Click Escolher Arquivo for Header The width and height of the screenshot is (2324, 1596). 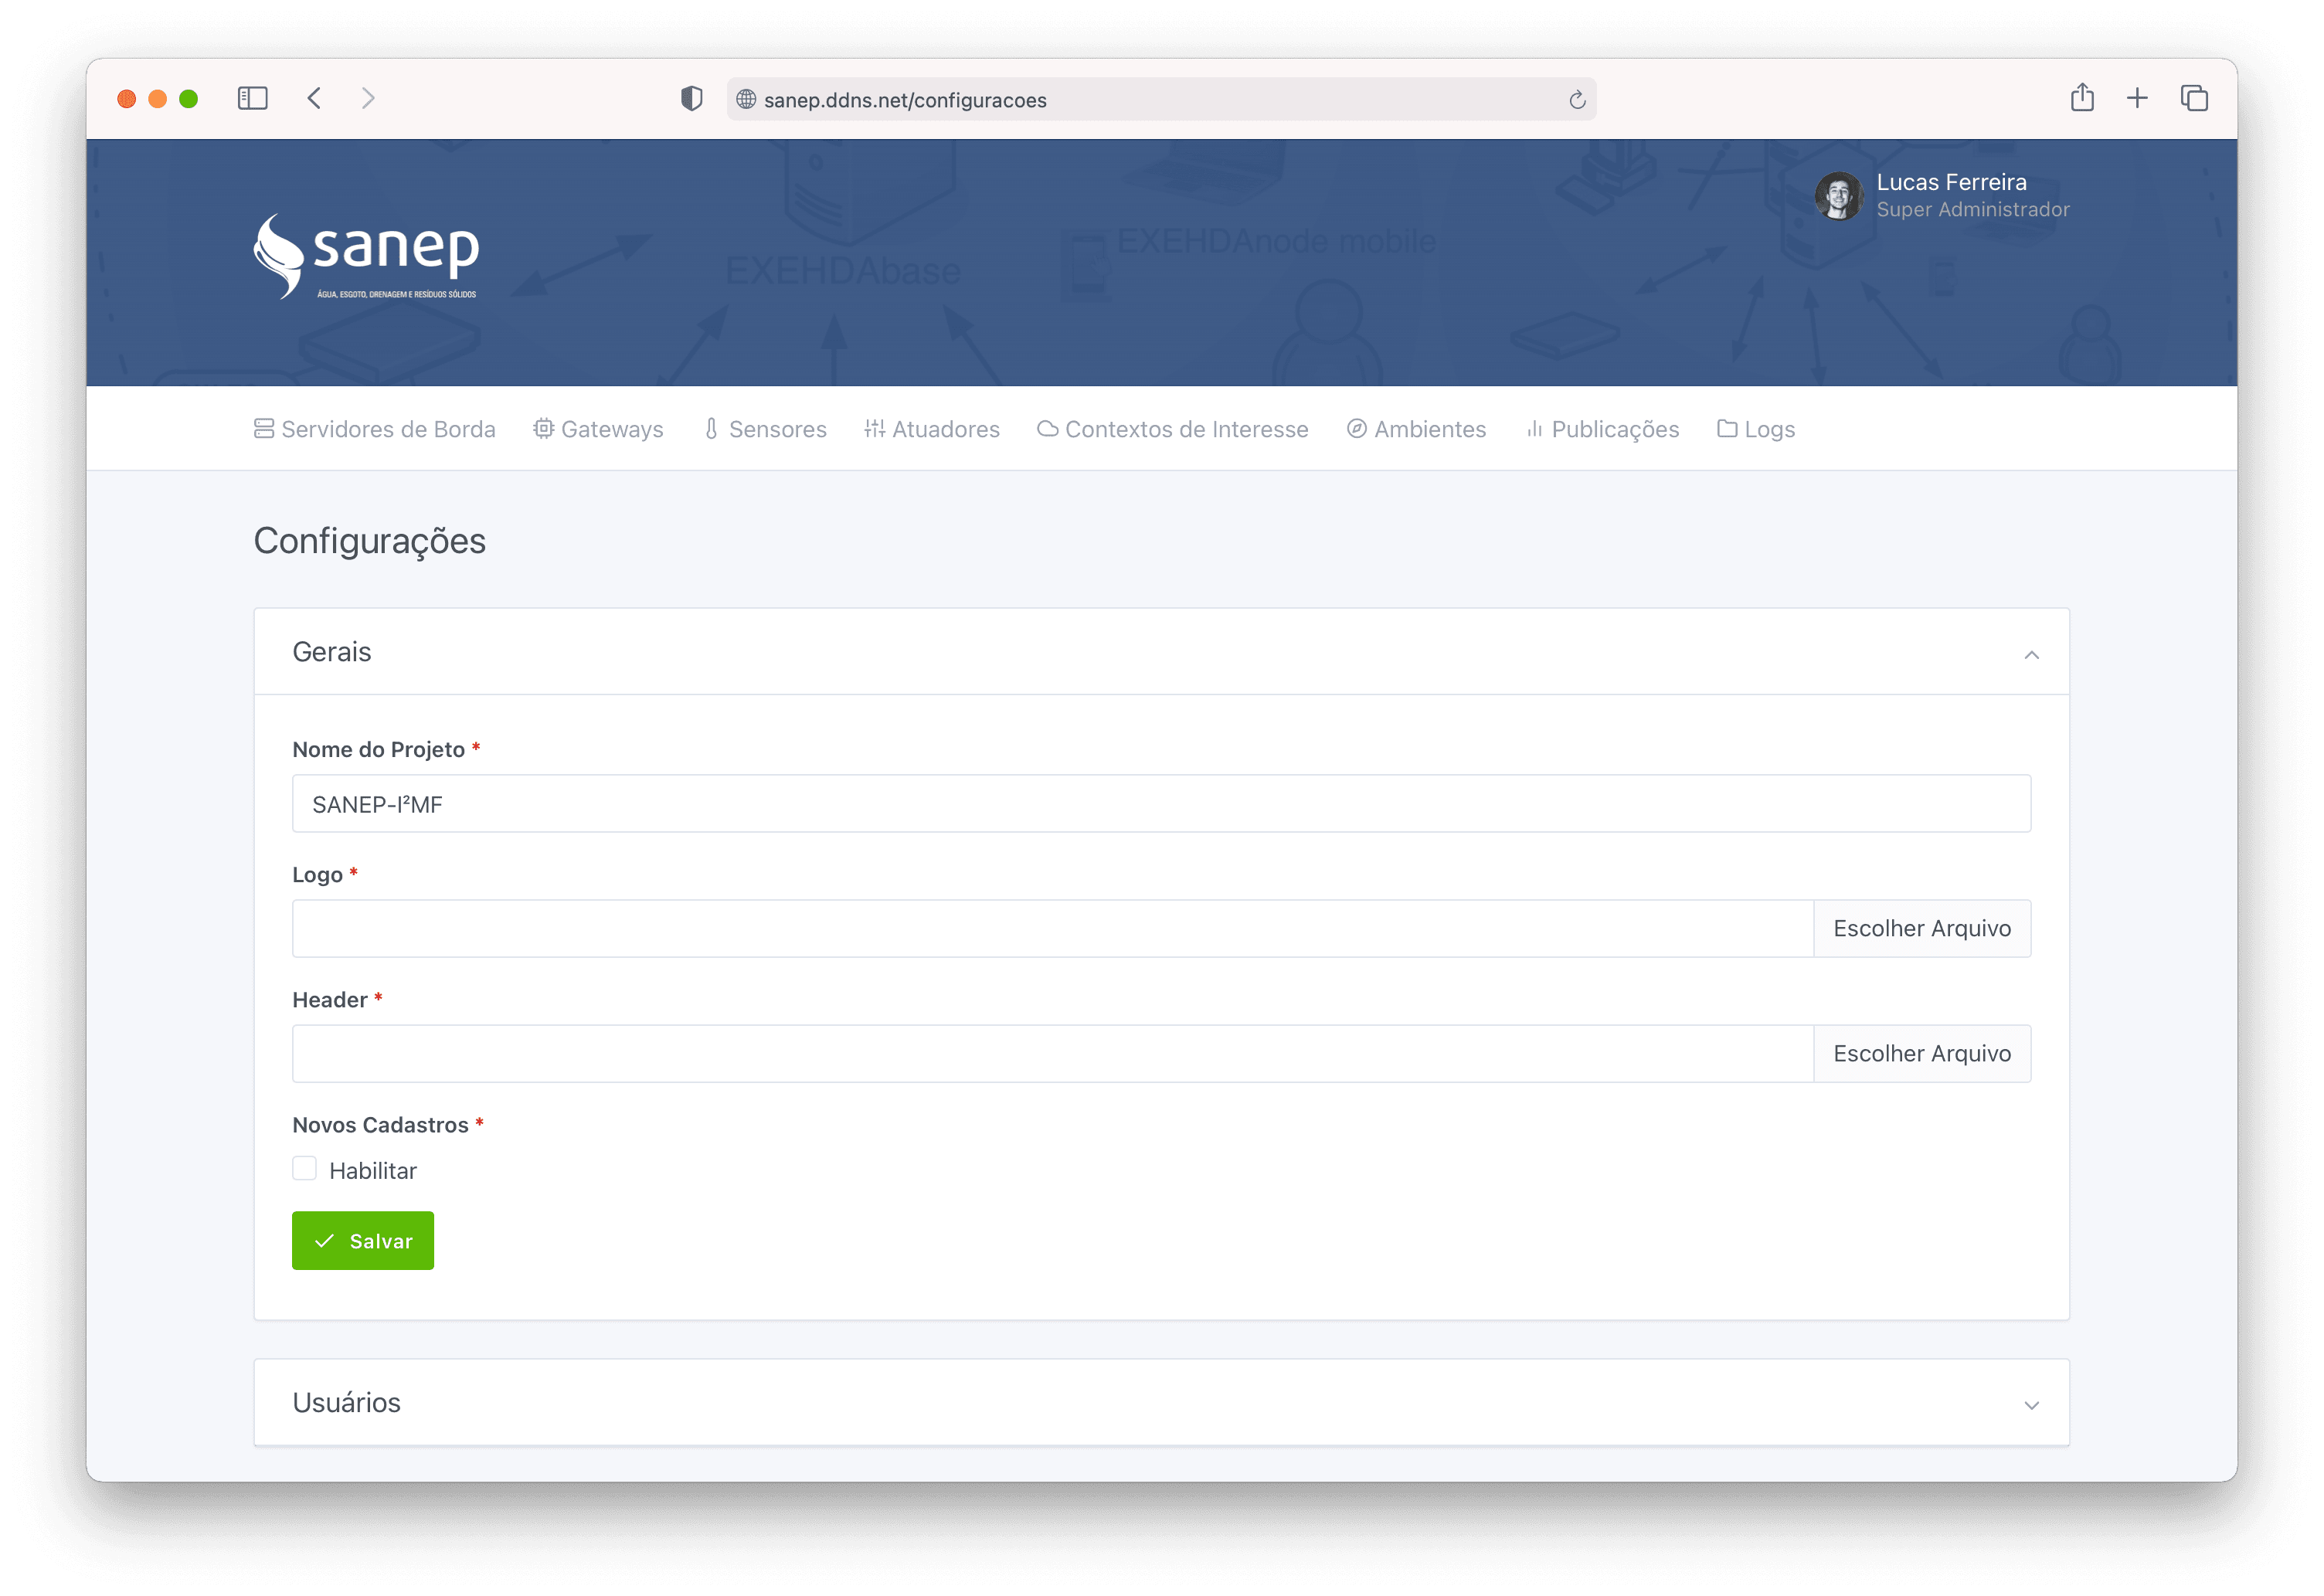1921,1053
